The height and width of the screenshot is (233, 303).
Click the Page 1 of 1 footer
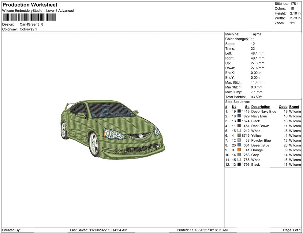(x=292, y=230)
